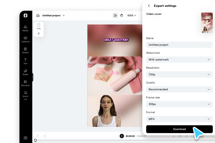
Task: Click the 00:30:07 total duration text
Action: click(x=142, y=136)
